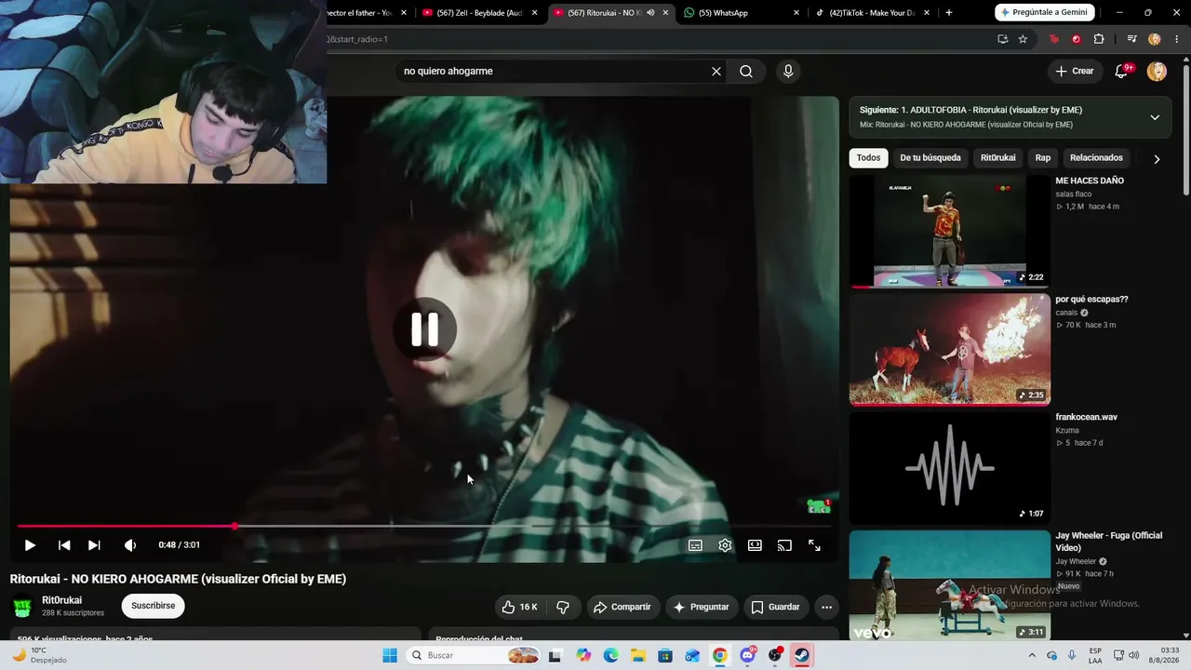Open the Kzuma channel link
The width and height of the screenshot is (1191, 670).
pyautogui.click(x=1067, y=431)
